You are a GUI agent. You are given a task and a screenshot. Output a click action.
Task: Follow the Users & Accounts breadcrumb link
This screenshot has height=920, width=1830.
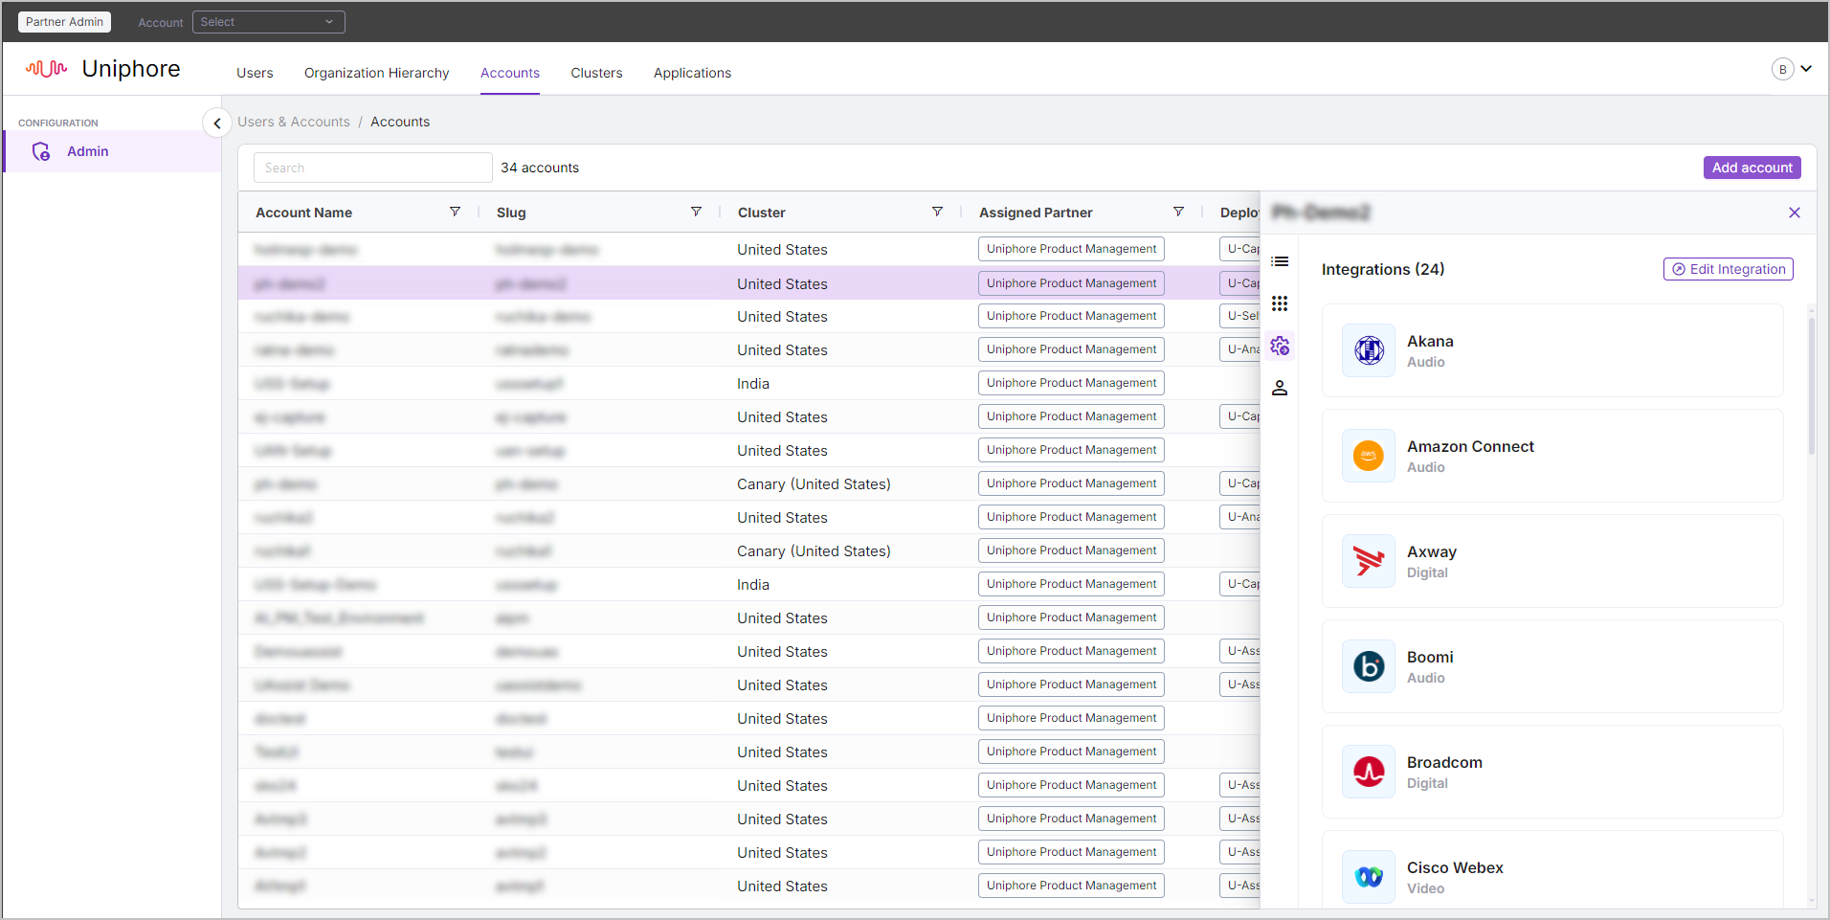[294, 122]
